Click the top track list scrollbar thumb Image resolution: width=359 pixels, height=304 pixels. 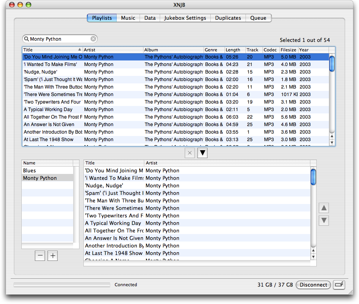tap(332, 64)
